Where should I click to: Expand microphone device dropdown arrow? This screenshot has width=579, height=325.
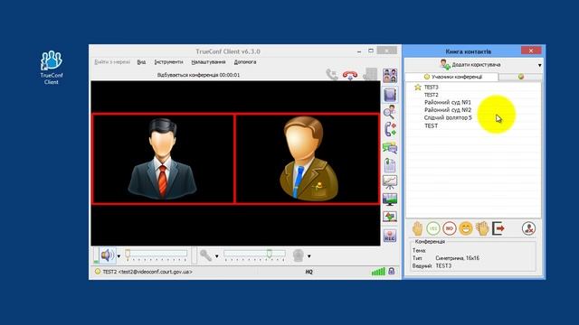click(217, 256)
